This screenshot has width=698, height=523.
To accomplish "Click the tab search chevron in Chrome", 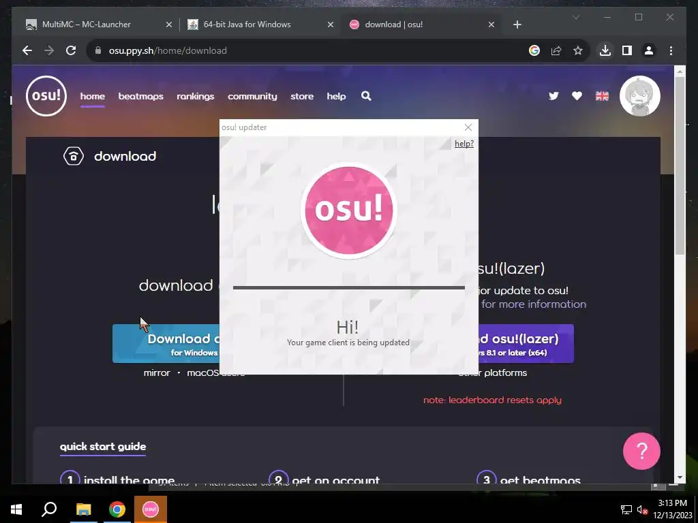I will 575,17.
